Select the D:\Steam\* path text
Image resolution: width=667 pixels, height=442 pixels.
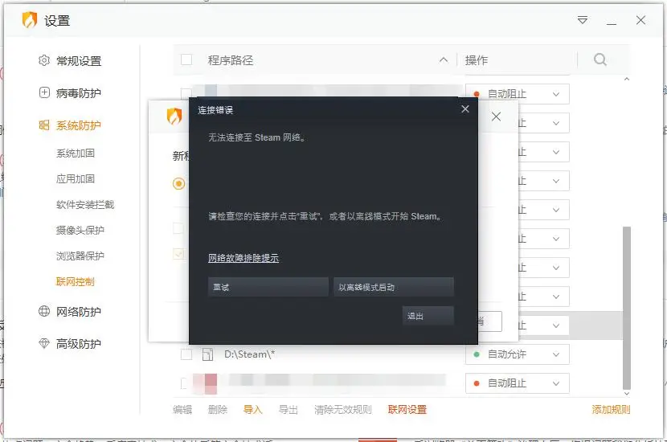coord(250,354)
